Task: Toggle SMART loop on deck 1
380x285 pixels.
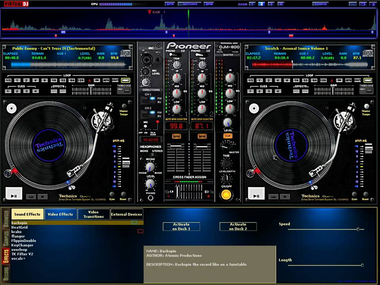Action: tap(125, 80)
